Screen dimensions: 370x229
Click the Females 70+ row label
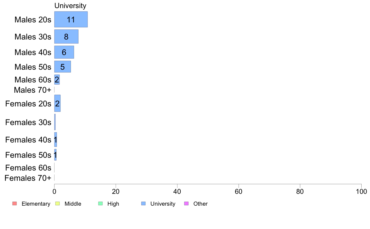[x=28, y=178]
